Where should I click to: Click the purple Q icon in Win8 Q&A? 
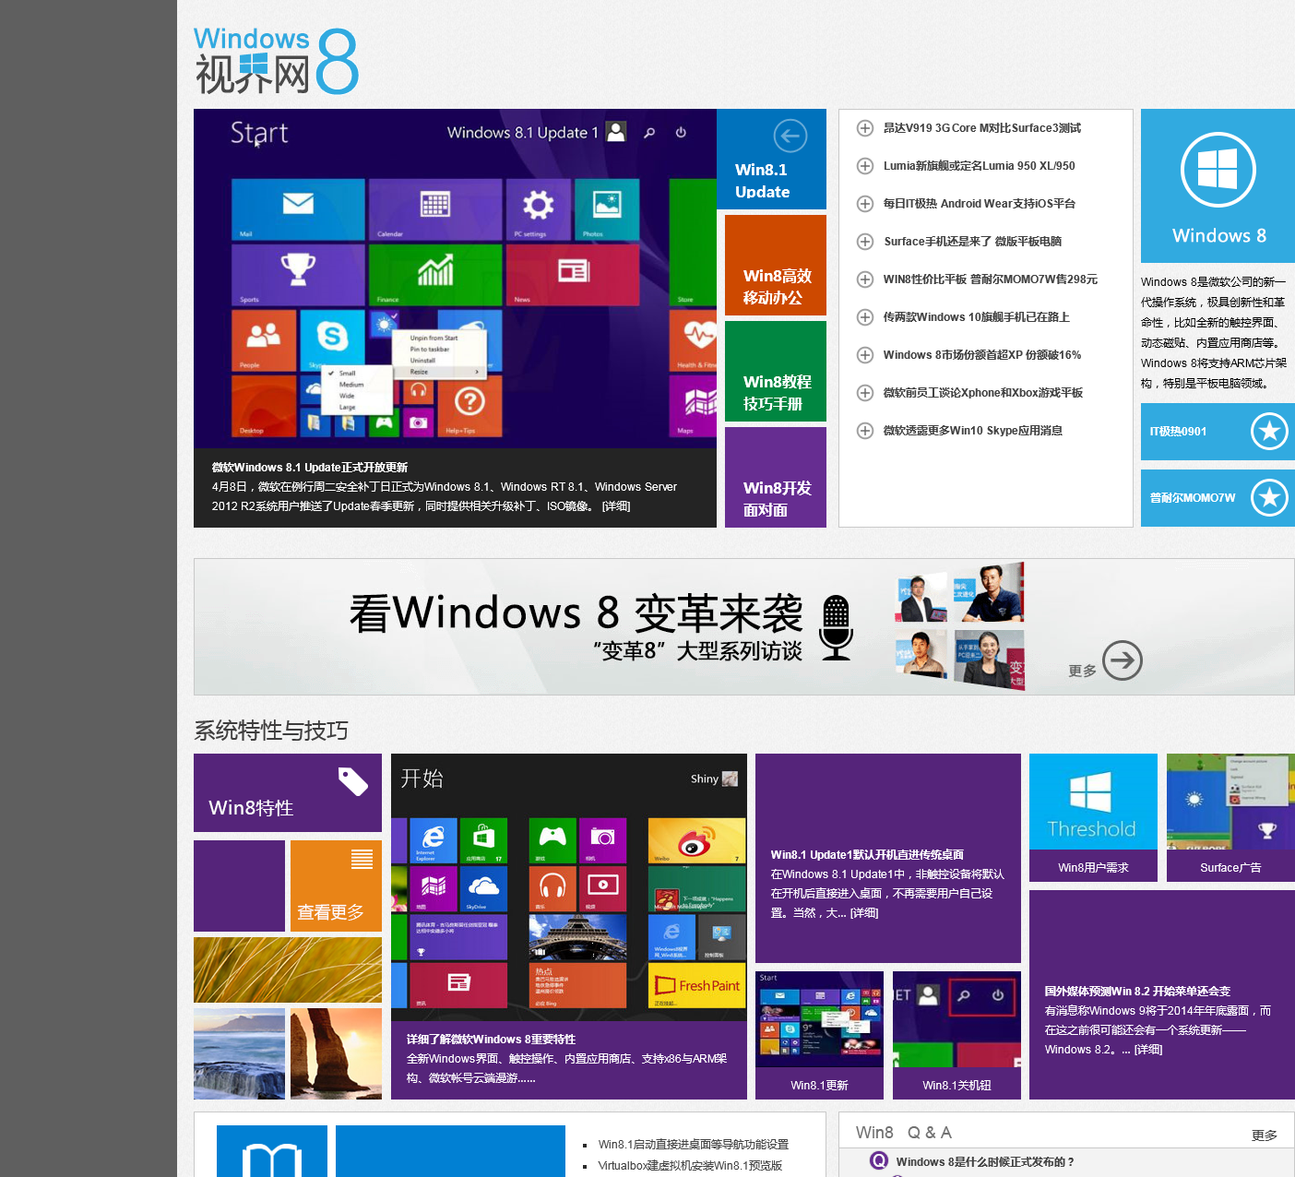(x=879, y=1160)
